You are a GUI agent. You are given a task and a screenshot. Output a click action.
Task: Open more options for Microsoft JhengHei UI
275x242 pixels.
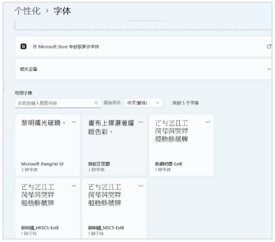[x=74, y=122]
